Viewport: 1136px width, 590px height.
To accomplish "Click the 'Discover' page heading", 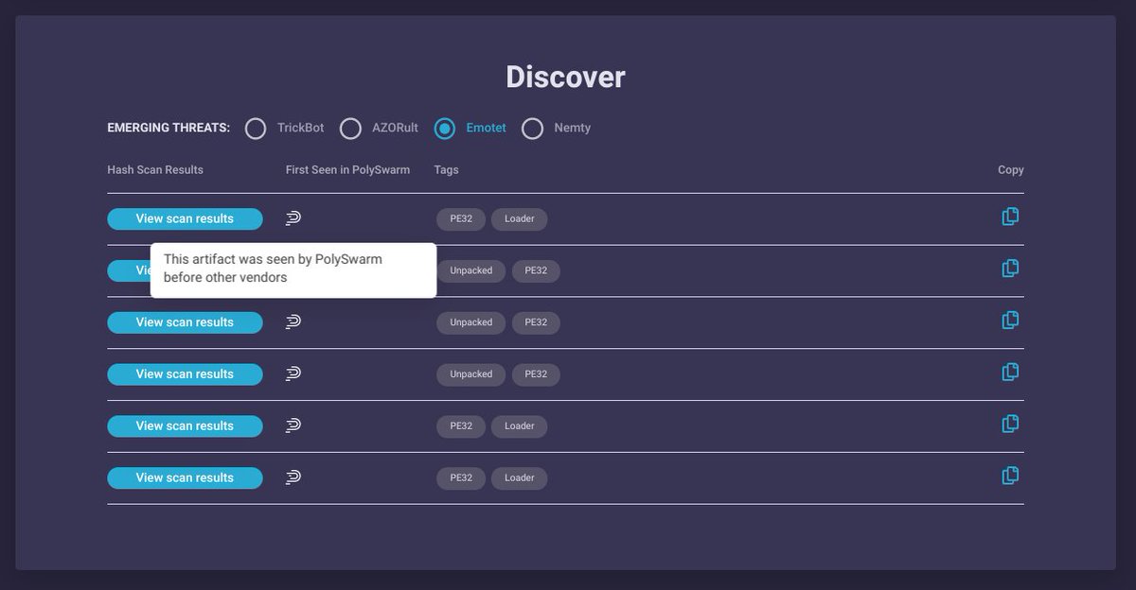I will [x=565, y=77].
